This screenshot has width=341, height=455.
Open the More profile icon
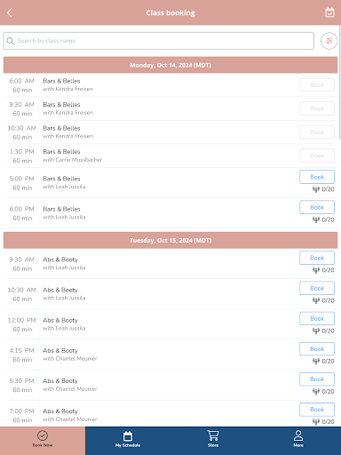tap(298, 438)
